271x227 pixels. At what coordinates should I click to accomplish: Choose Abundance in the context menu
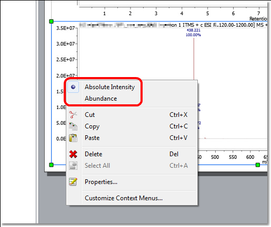[101, 99]
